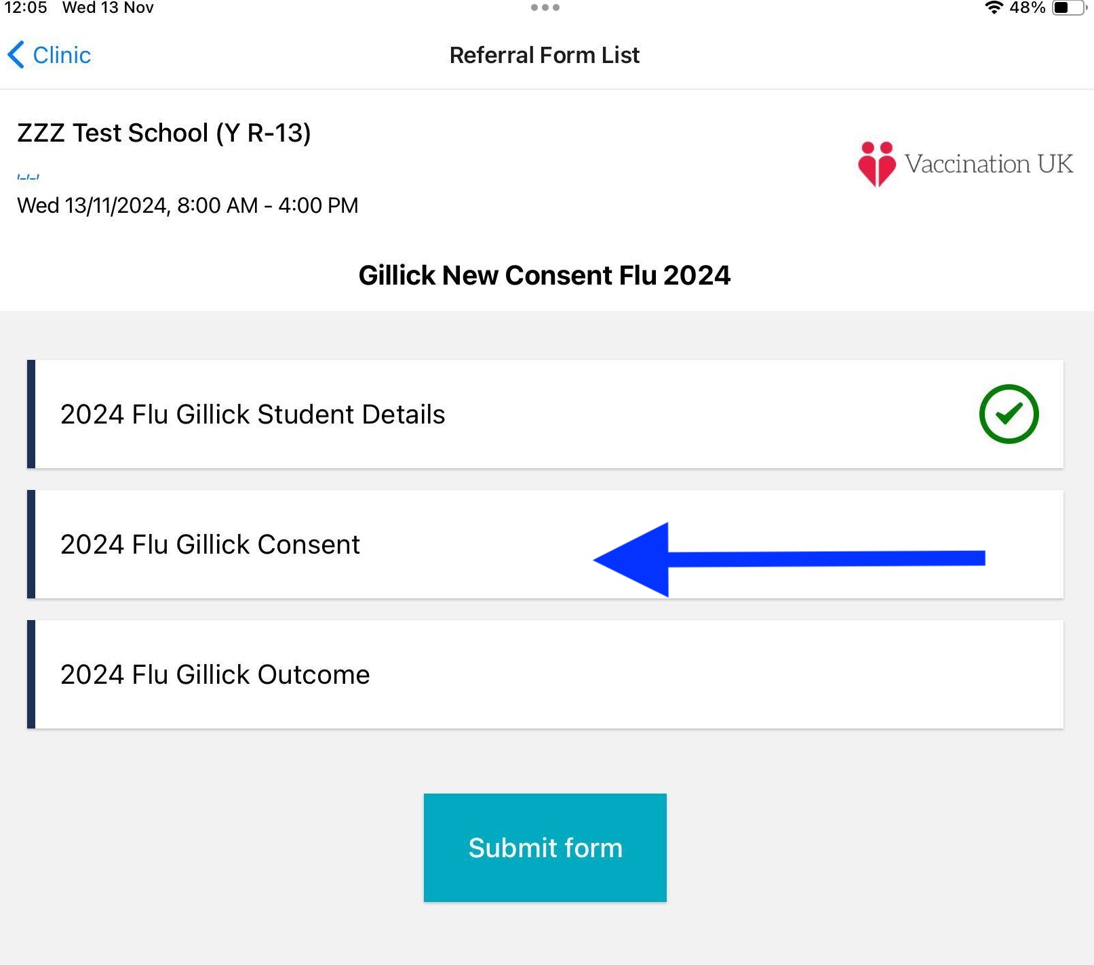
Task: Tap the three-dot multitasking icon
Action: pos(545,8)
